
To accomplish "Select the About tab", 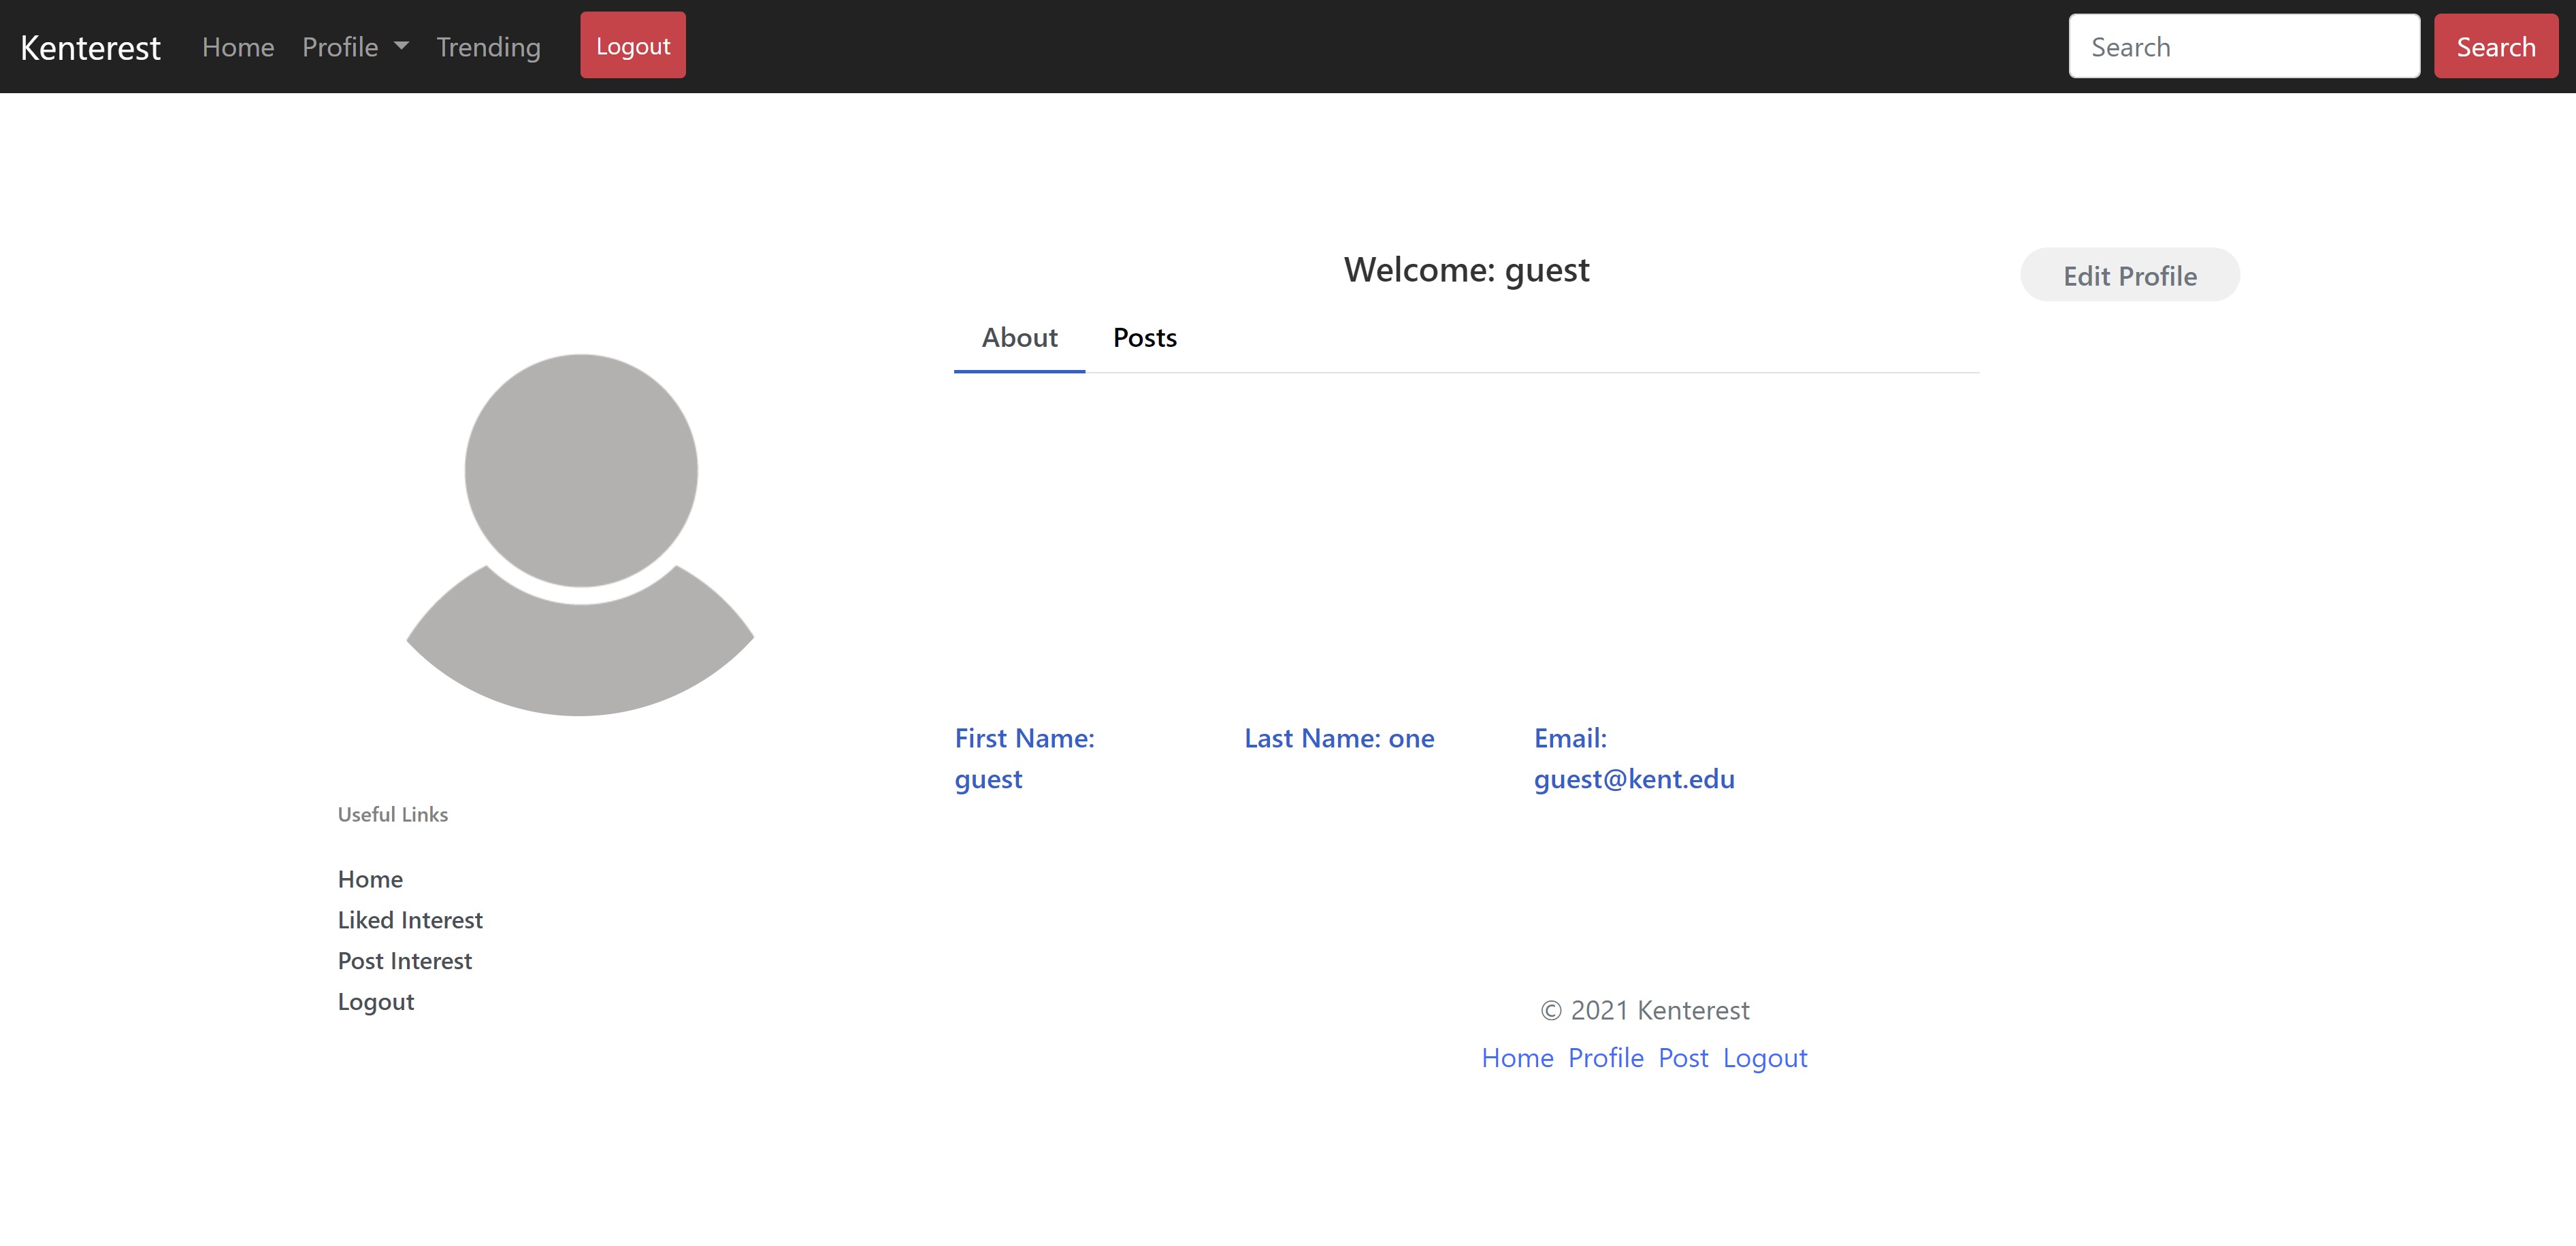I will [1019, 338].
